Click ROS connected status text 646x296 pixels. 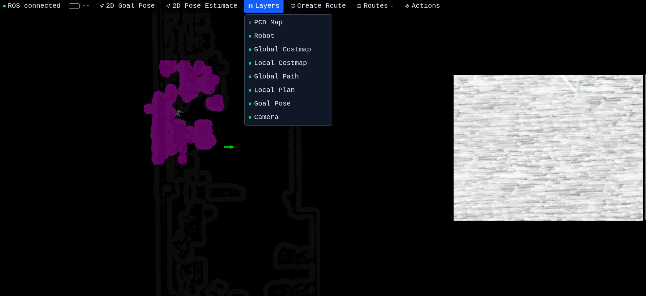tap(34, 6)
